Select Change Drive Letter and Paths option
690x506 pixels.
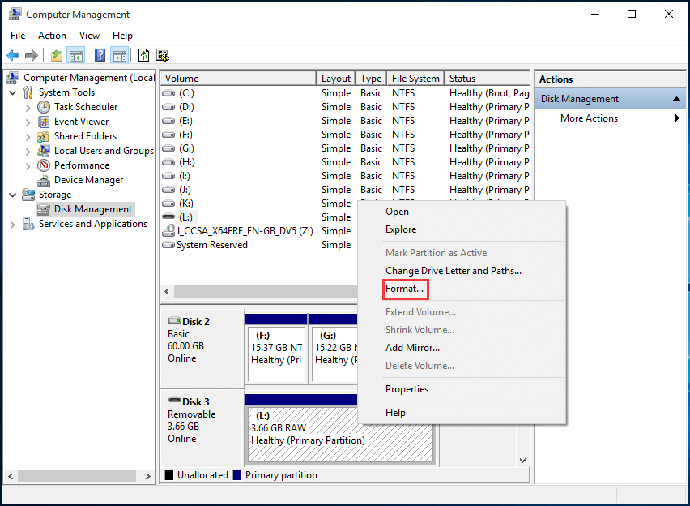(453, 270)
